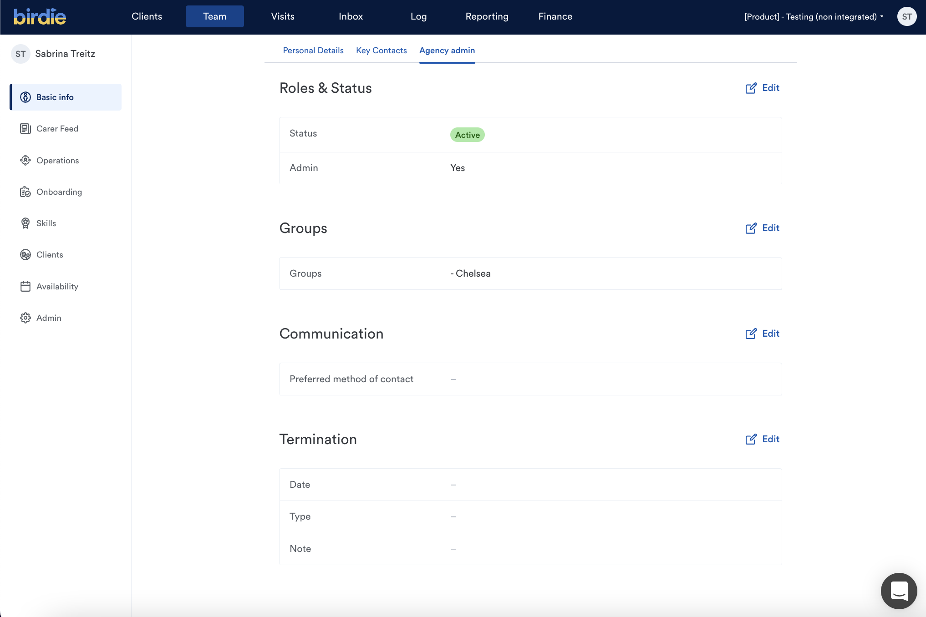The image size is (926, 617).
Task: Select the Agency admin tab
Action: (x=447, y=51)
